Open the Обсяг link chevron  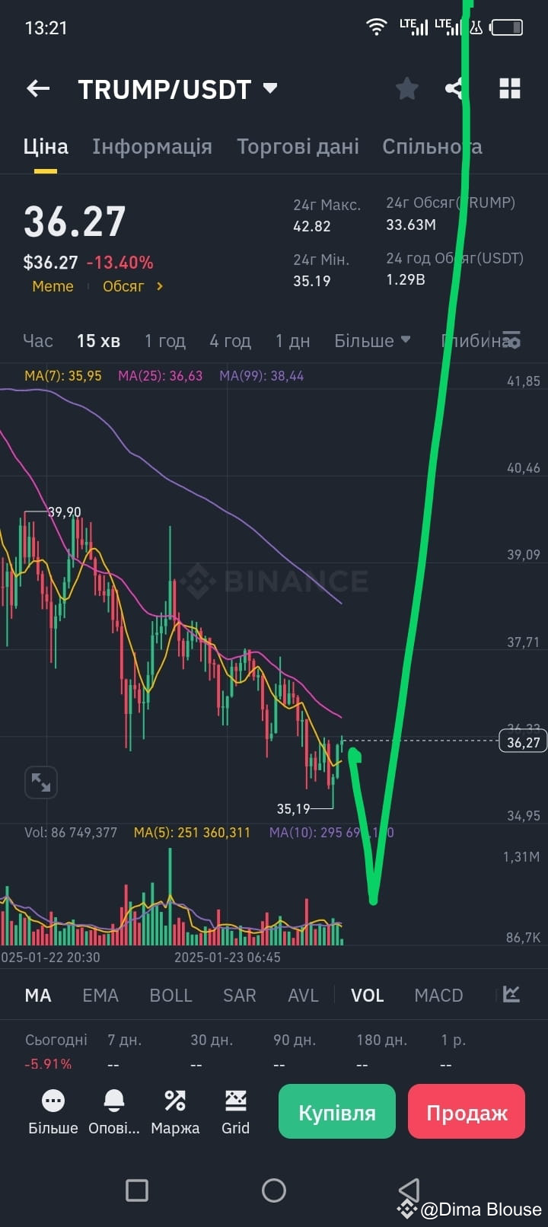coord(160,286)
